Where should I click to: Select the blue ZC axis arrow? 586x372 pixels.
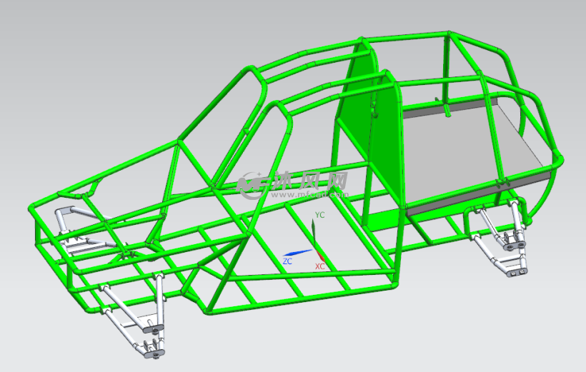299,253
